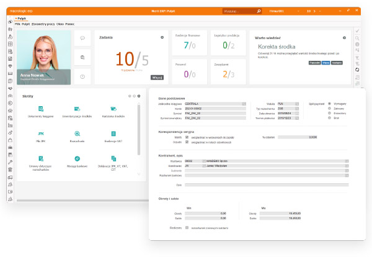Viewport: 372px width, 257px height.
Task: Click the key icon in left sidebar
Action: pyautogui.click(x=10, y=162)
